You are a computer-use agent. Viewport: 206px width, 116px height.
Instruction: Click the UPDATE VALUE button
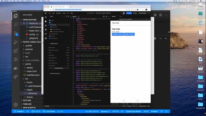pyautogui.click(x=118, y=34)
